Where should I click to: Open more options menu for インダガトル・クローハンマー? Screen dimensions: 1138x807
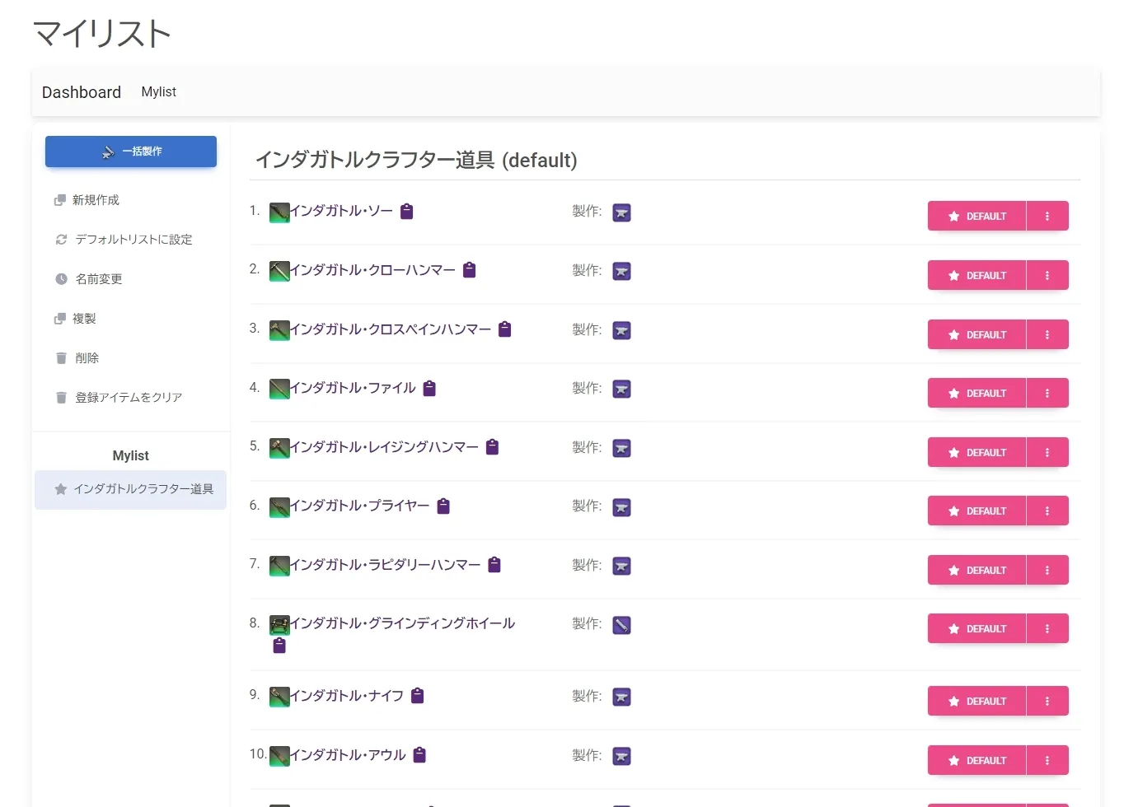point(1047,275)
